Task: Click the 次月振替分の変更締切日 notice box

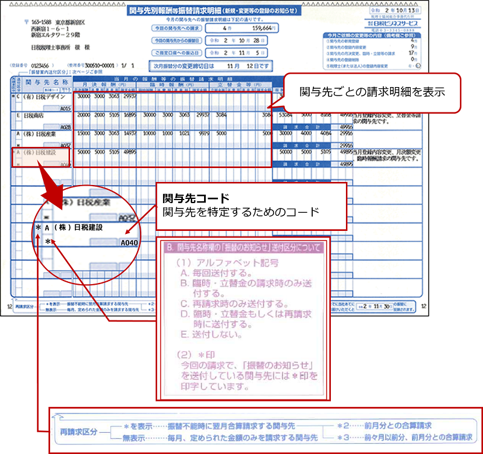Action: pos(211,66)
